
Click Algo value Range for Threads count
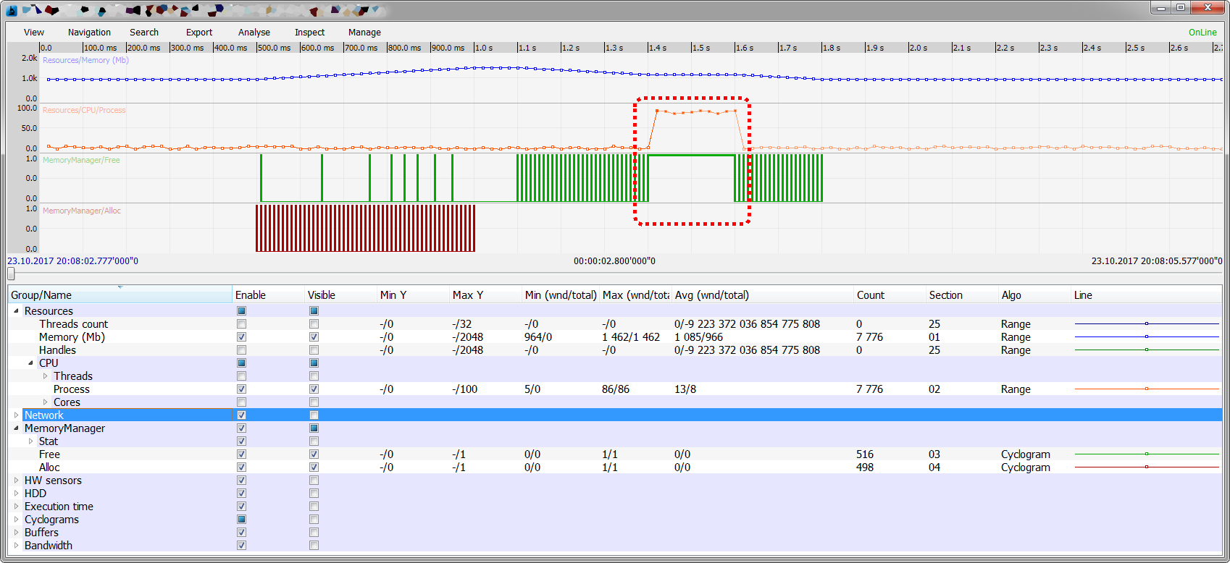[1016, 324]
